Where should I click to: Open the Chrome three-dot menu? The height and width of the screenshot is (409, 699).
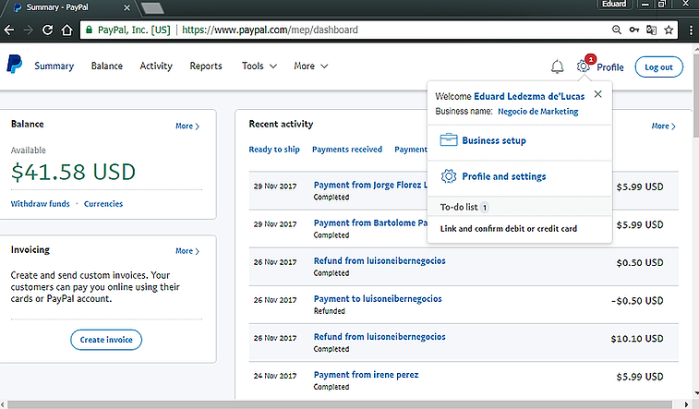click(x=690, y=30)
